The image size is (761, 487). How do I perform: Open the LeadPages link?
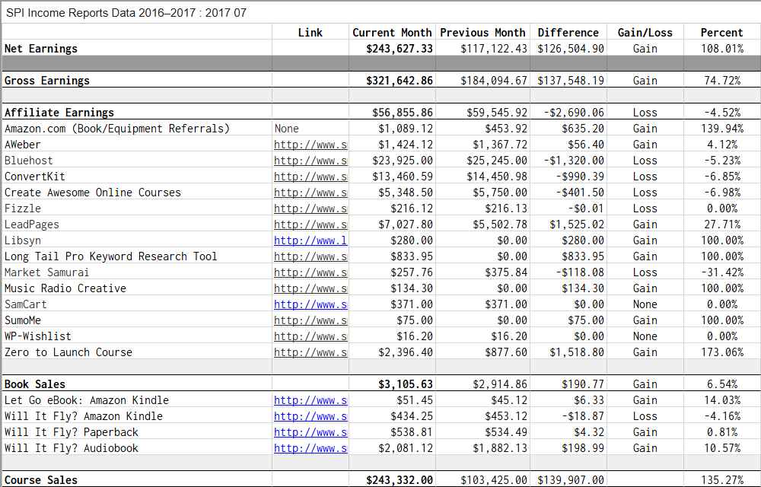(310, 224)
